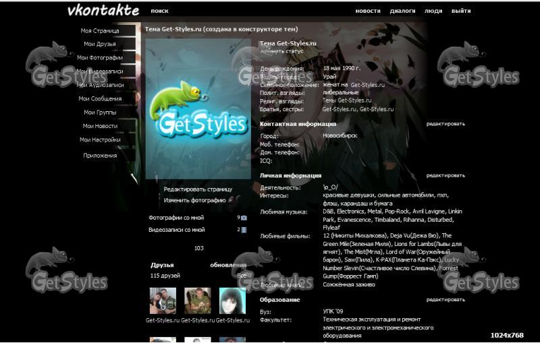
Task: Click the number 103 below videos
Action: (x=198, y=249)
